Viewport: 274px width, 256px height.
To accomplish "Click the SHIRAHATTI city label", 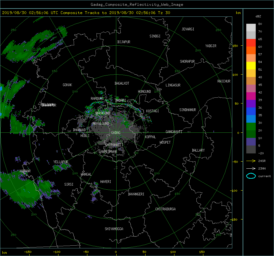I will tap(114, 145).
